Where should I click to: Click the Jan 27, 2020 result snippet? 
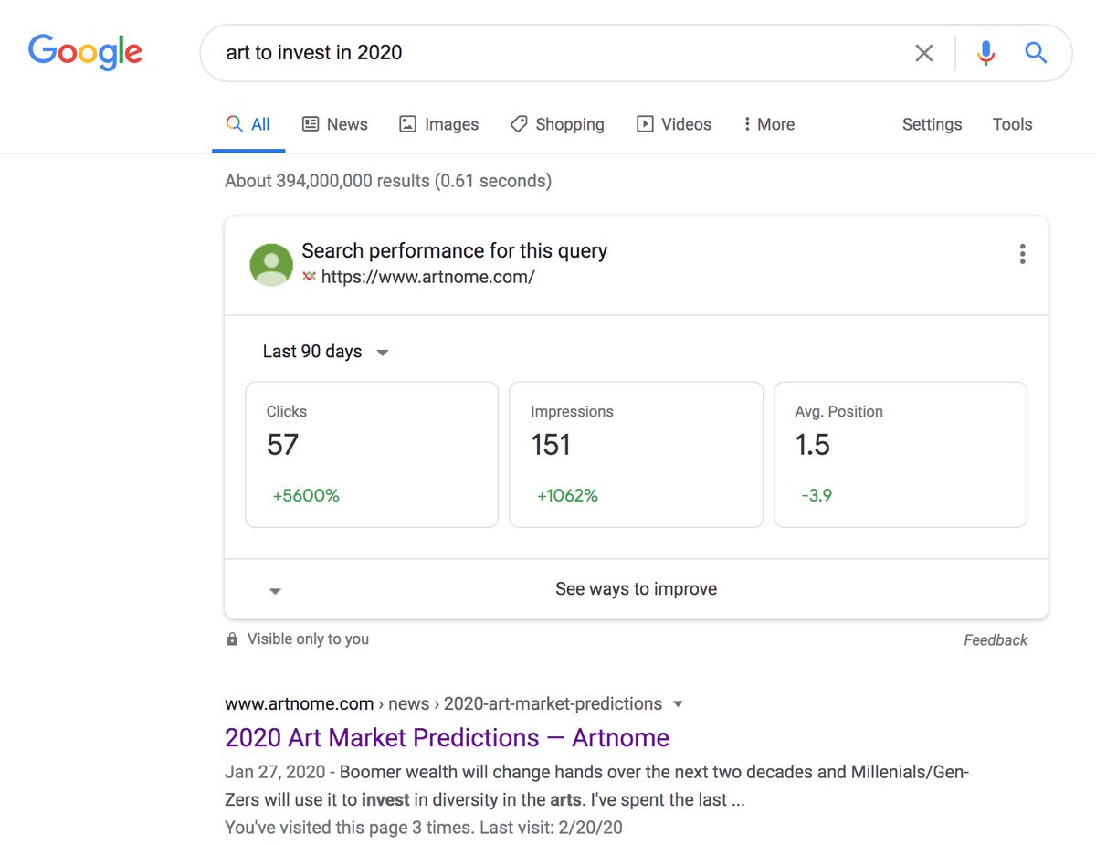click(596, 786)
